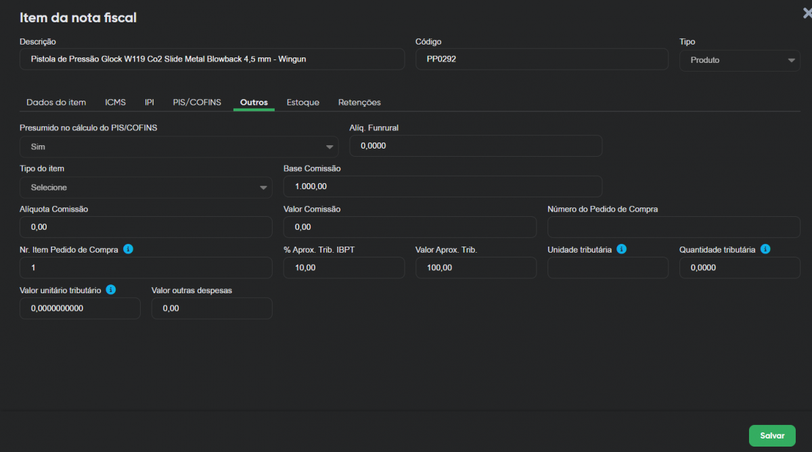Go to the IPI tab
Image resolution: width=812 pixels, height=452 pixels.
[x=149, y=103]
